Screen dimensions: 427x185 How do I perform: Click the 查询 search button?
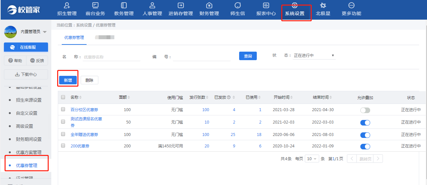coord(248,56)
